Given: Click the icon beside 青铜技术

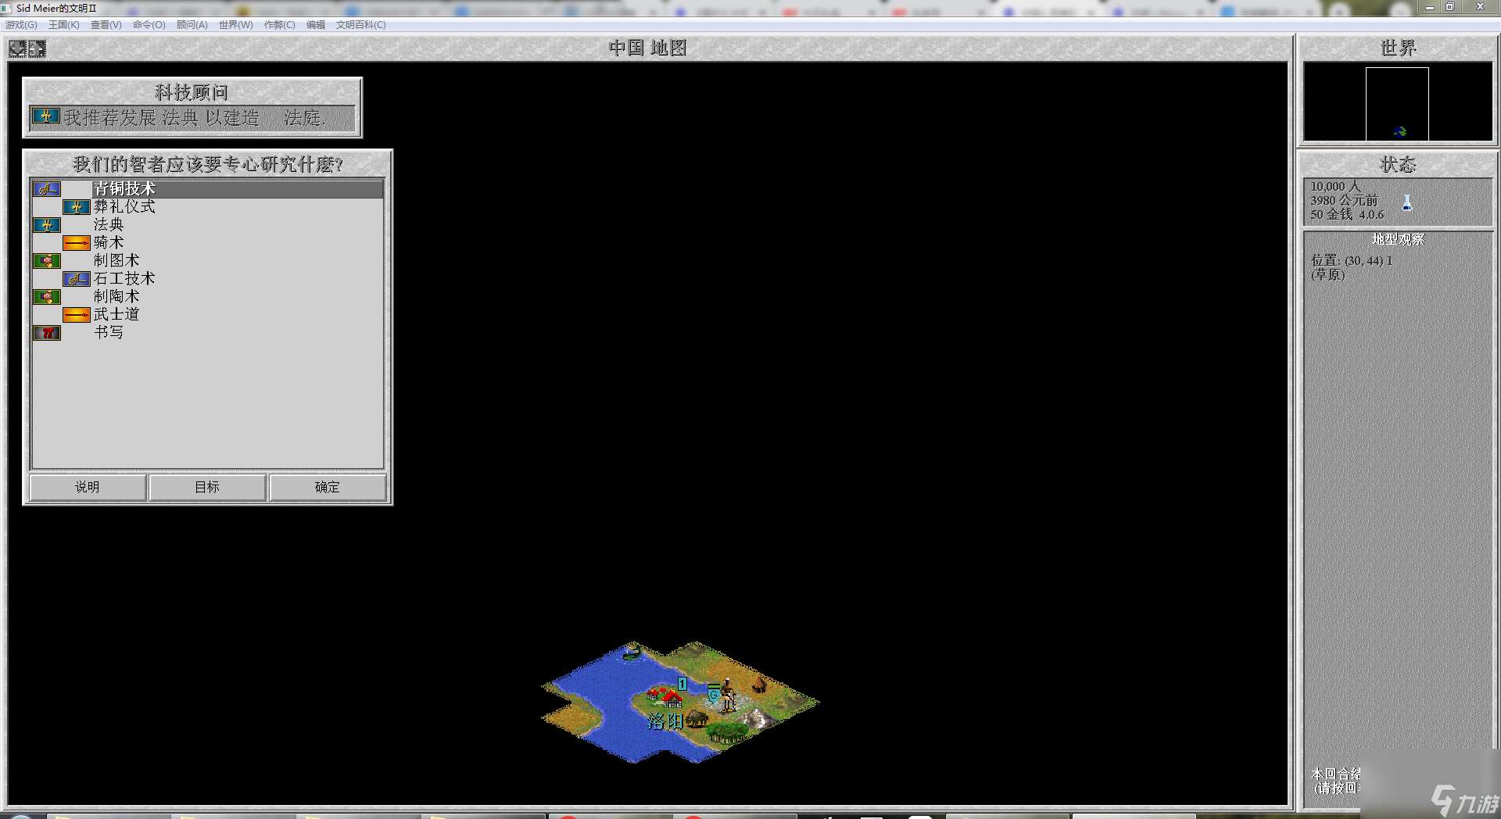Looking at the screenshot, I should [47, 189].
